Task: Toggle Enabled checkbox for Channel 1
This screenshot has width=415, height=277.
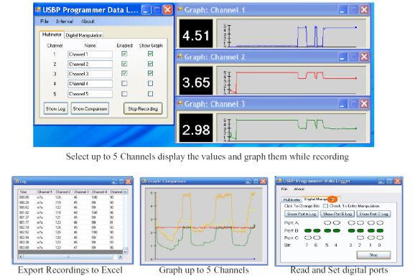Action: click(124, 54)
